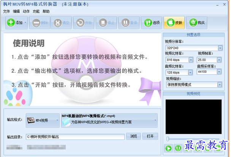
Task: Expand the 音频采样率 dropdown showing 44100
Action: (x=219, y=72)
